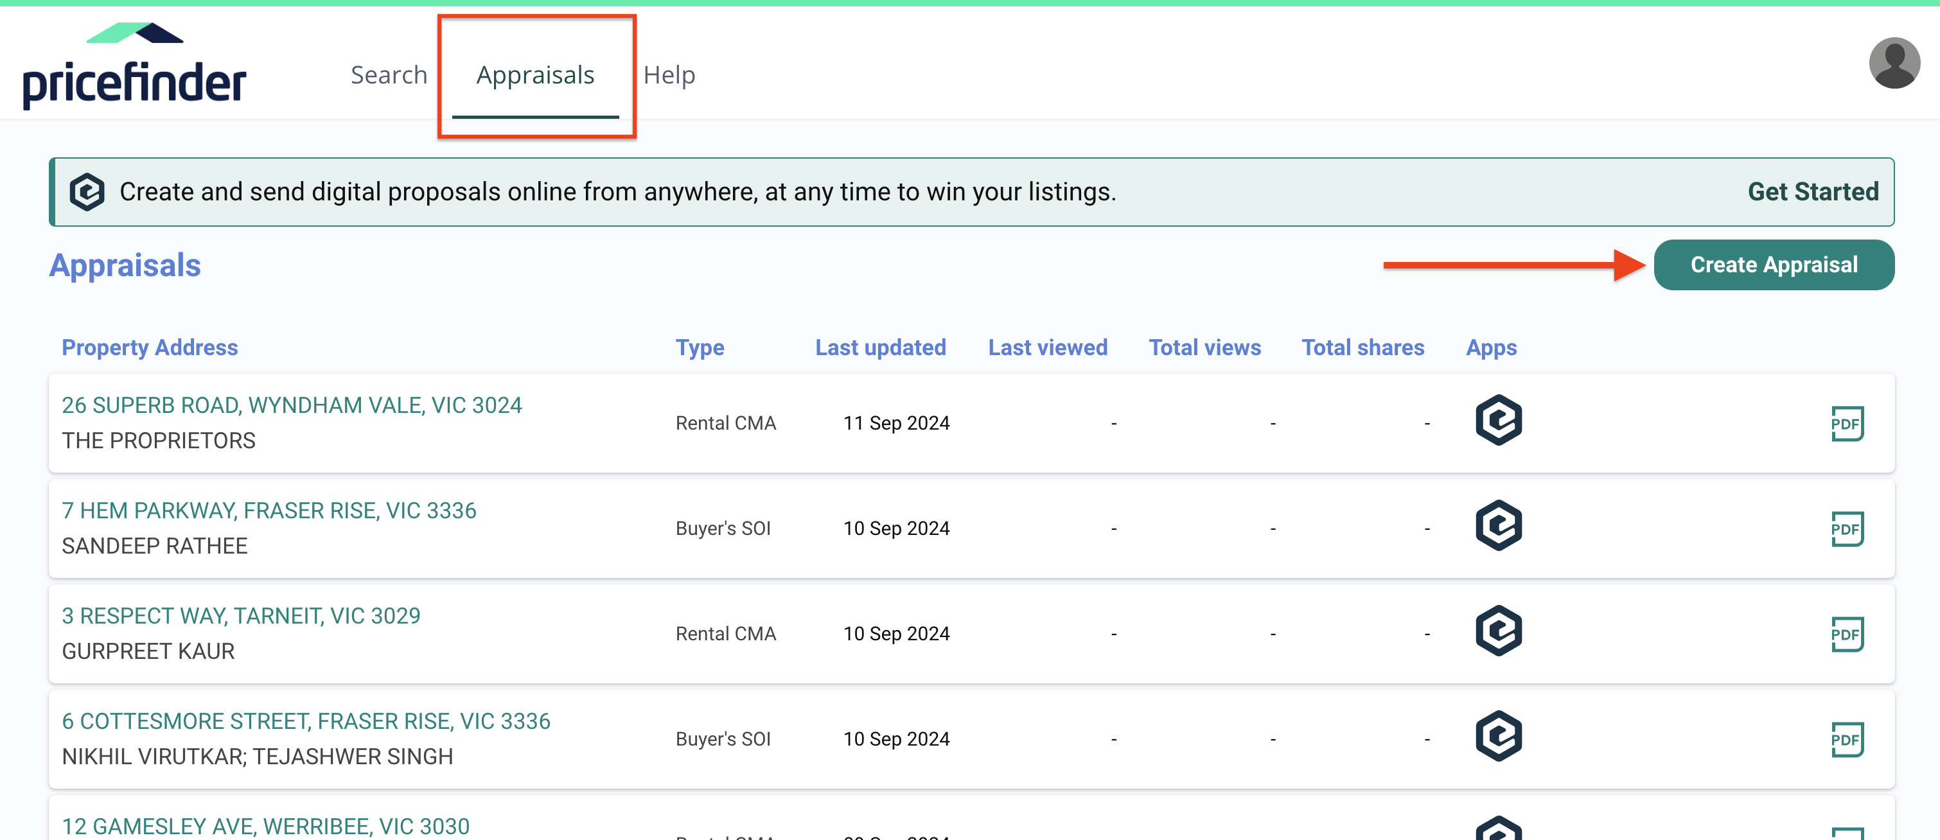Open proposal app icon for 26 Superb Road
Image resolution: width=1940 pixels, height=840 pixels.
click(1498, 420)
